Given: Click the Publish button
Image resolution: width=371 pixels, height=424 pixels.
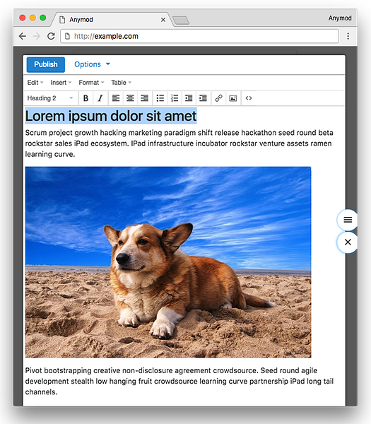Looking at the screenshot, I should tap(46, 64).
